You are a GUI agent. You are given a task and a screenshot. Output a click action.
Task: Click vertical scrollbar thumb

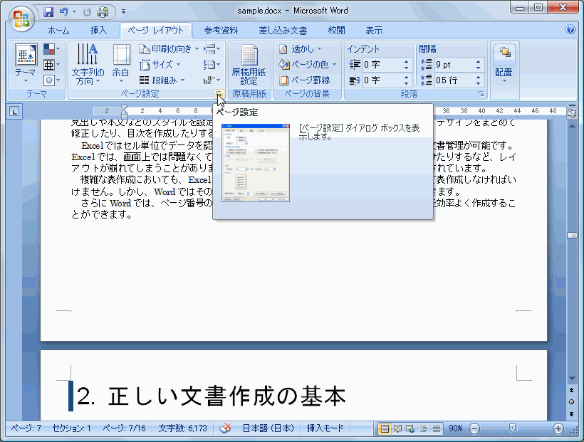click(x=572, y=236)
